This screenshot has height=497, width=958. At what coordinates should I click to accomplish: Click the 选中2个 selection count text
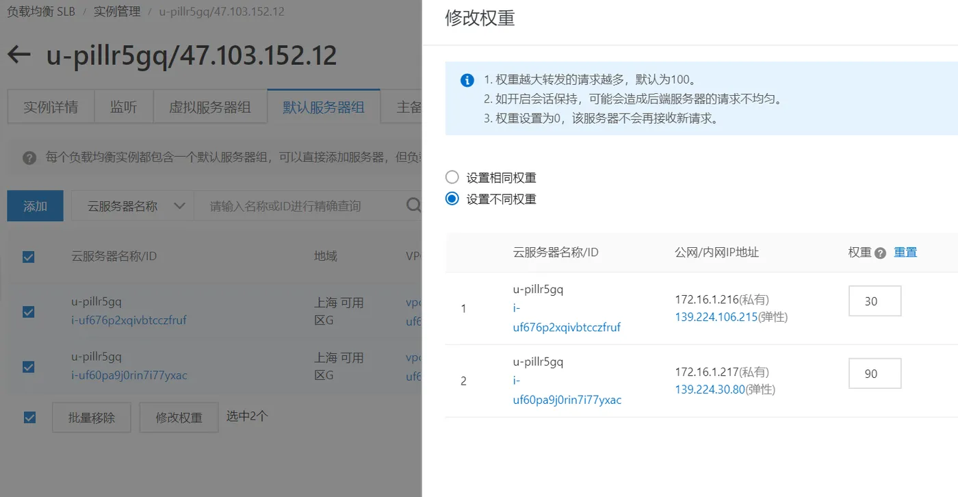click(247, 416)
